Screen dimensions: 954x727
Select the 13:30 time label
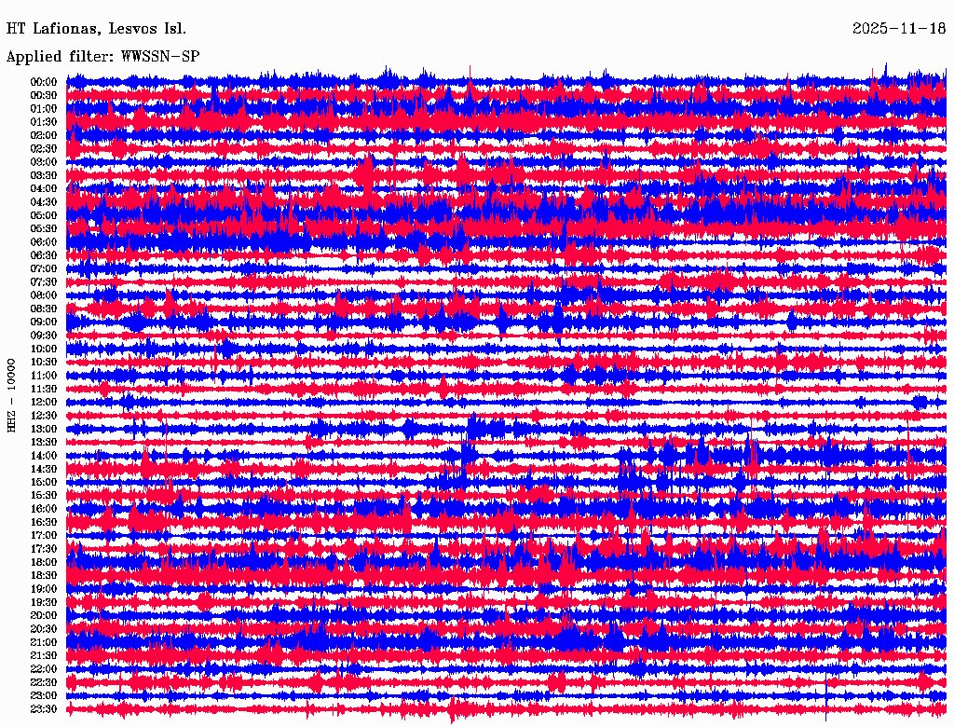tap(43, 442)
